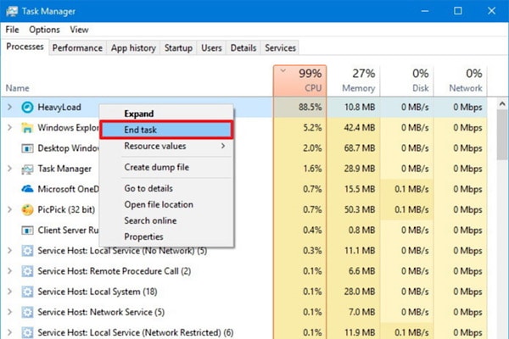Select the Service Host: Network Service (5) row
Screen dimensions: 509x339
click(244, 312)
